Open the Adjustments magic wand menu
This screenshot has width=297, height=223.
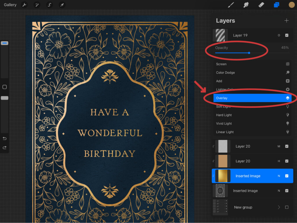tap(37, 5)
